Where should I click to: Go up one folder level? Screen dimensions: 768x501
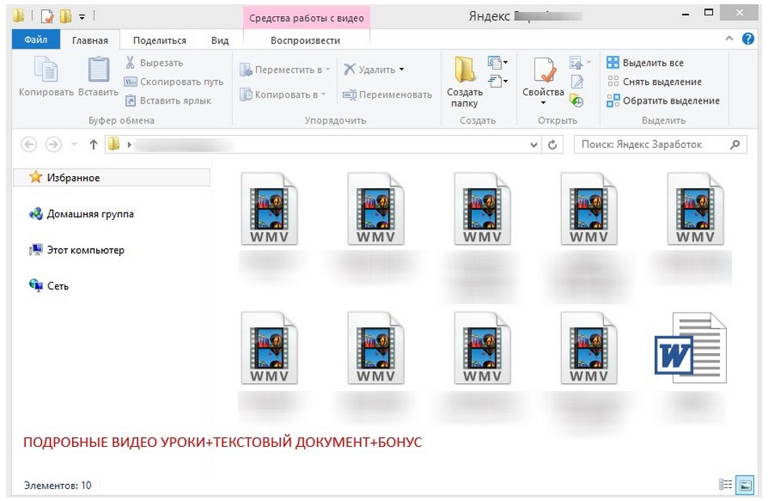[93, 145]
